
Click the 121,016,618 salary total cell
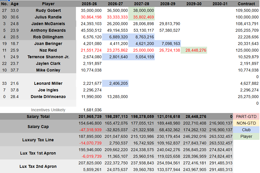[x=168, y=116]
